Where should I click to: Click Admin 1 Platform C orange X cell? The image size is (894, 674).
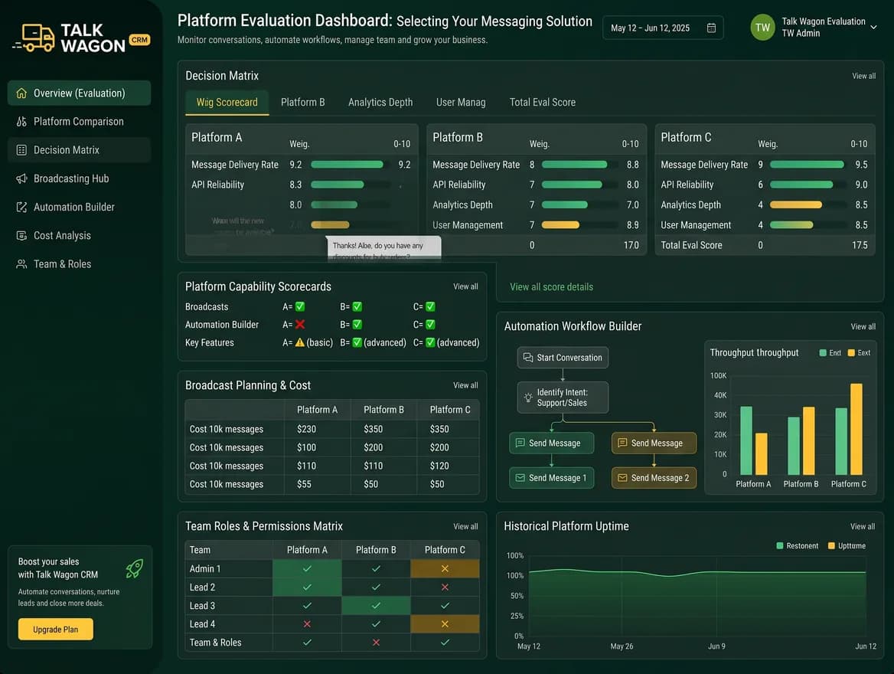click(x=445, y=568)
